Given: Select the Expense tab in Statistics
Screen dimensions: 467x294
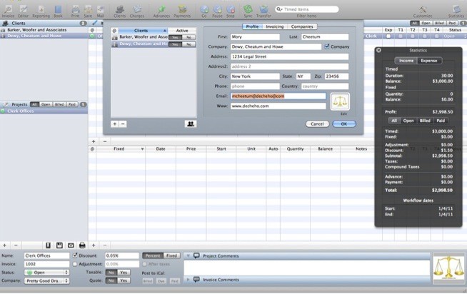Looking at the screenshot, I should pos(429,61).
